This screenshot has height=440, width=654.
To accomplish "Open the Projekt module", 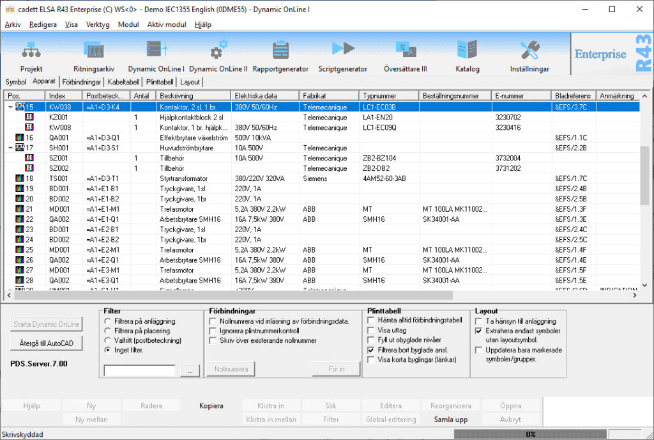I will (x=31, y=54).
